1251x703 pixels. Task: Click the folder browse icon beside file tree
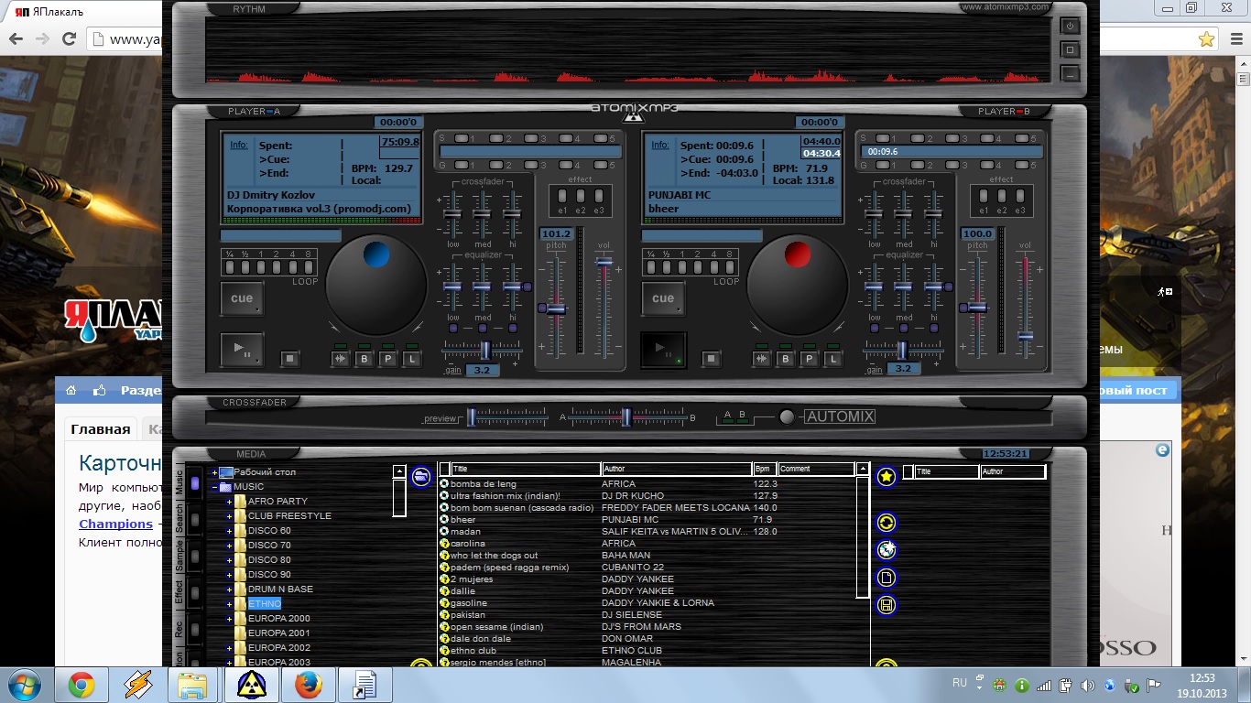pyautogui.click(x=420, y=476)
